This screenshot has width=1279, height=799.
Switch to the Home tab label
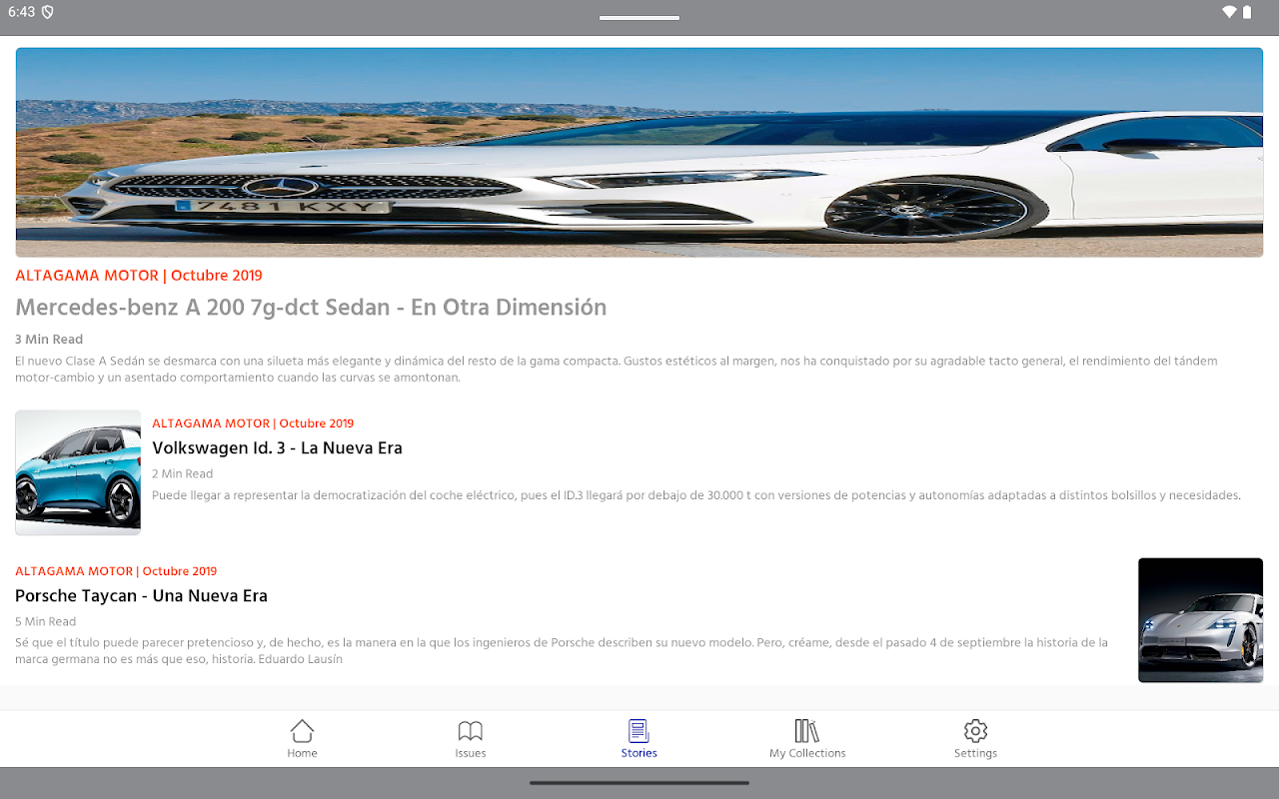(302, 753)
